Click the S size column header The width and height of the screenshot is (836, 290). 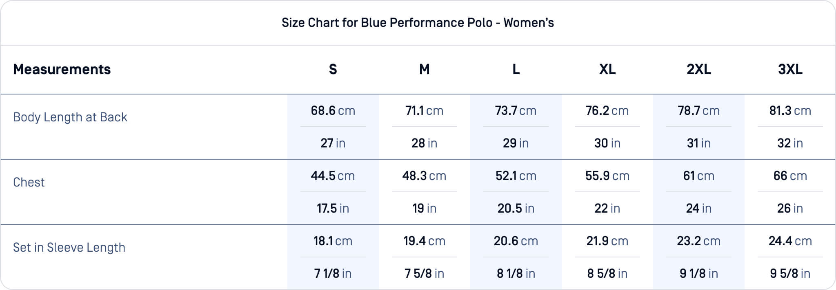pyautogui.click(x=333, y=69)
